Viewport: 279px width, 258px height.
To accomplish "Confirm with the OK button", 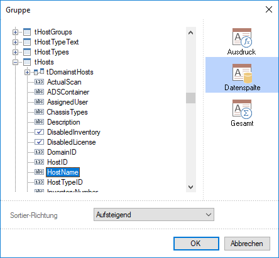I will pos(196,244).
